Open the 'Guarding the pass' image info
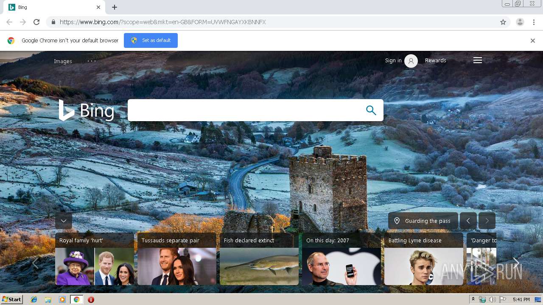 (x=423, y=221)
